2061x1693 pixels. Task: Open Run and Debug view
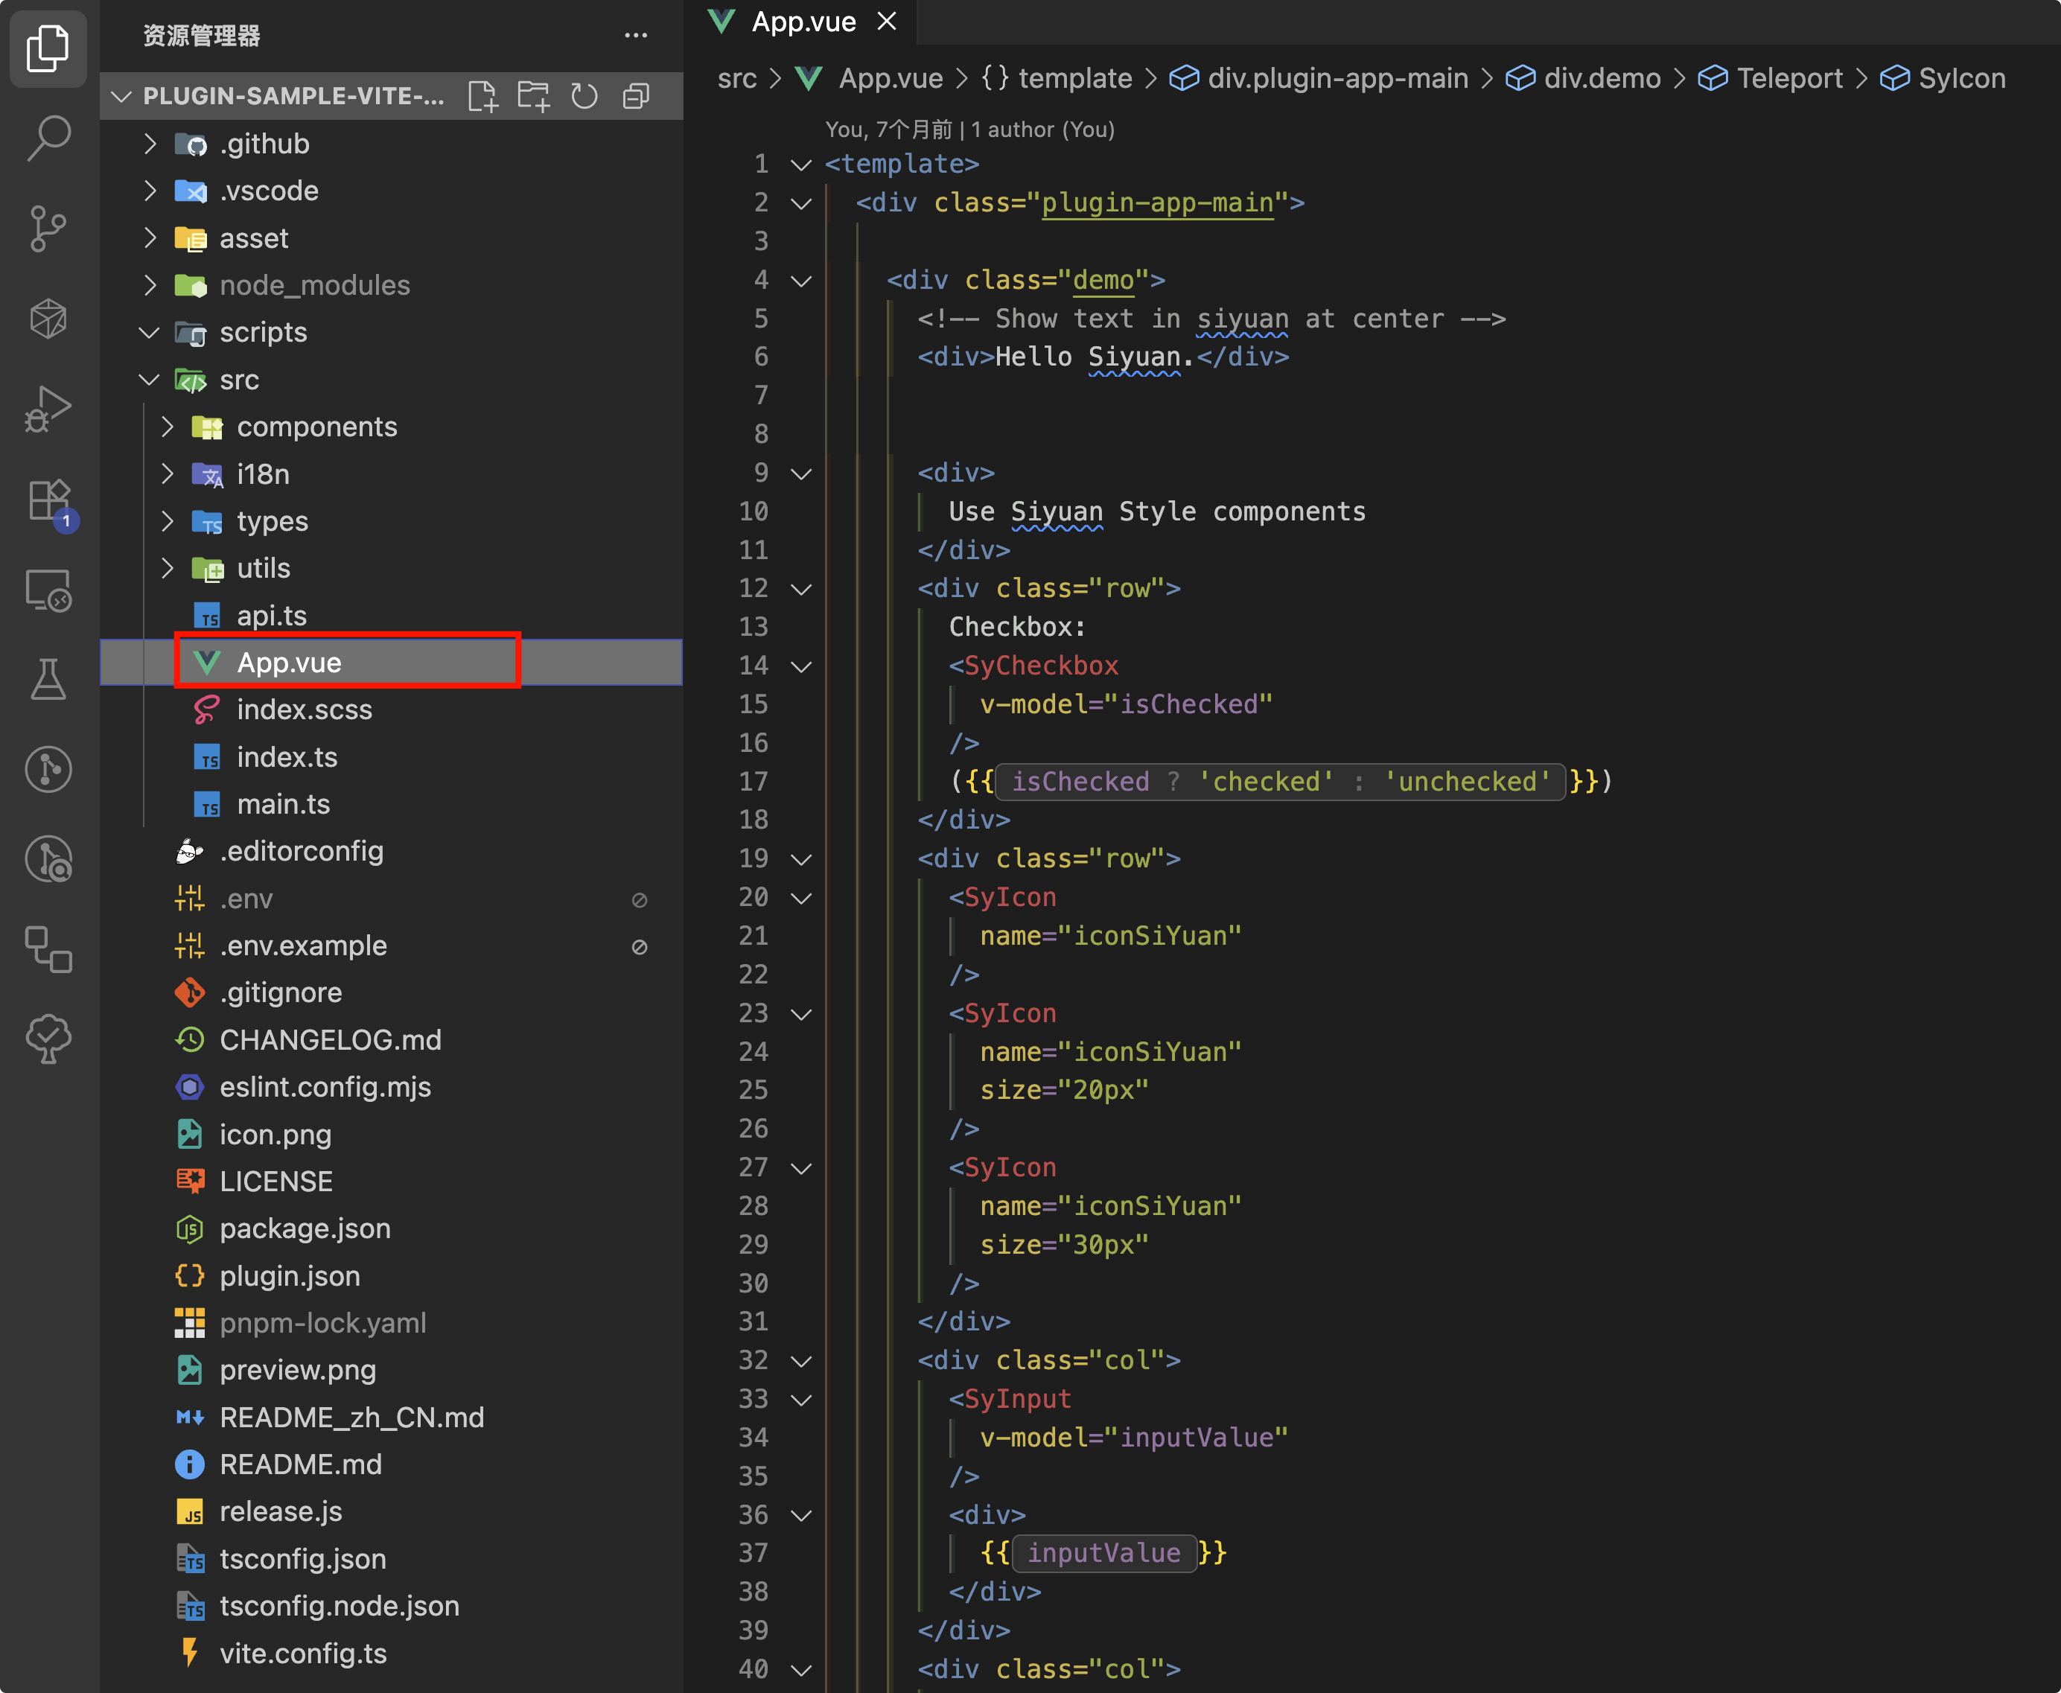pyautogui.click(x=48, y=409)
